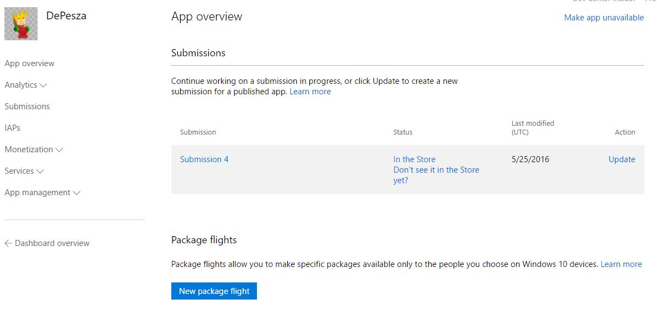Screen dimensions: 657x310
Task: Expand the Services menu
Action: point(24,171)
